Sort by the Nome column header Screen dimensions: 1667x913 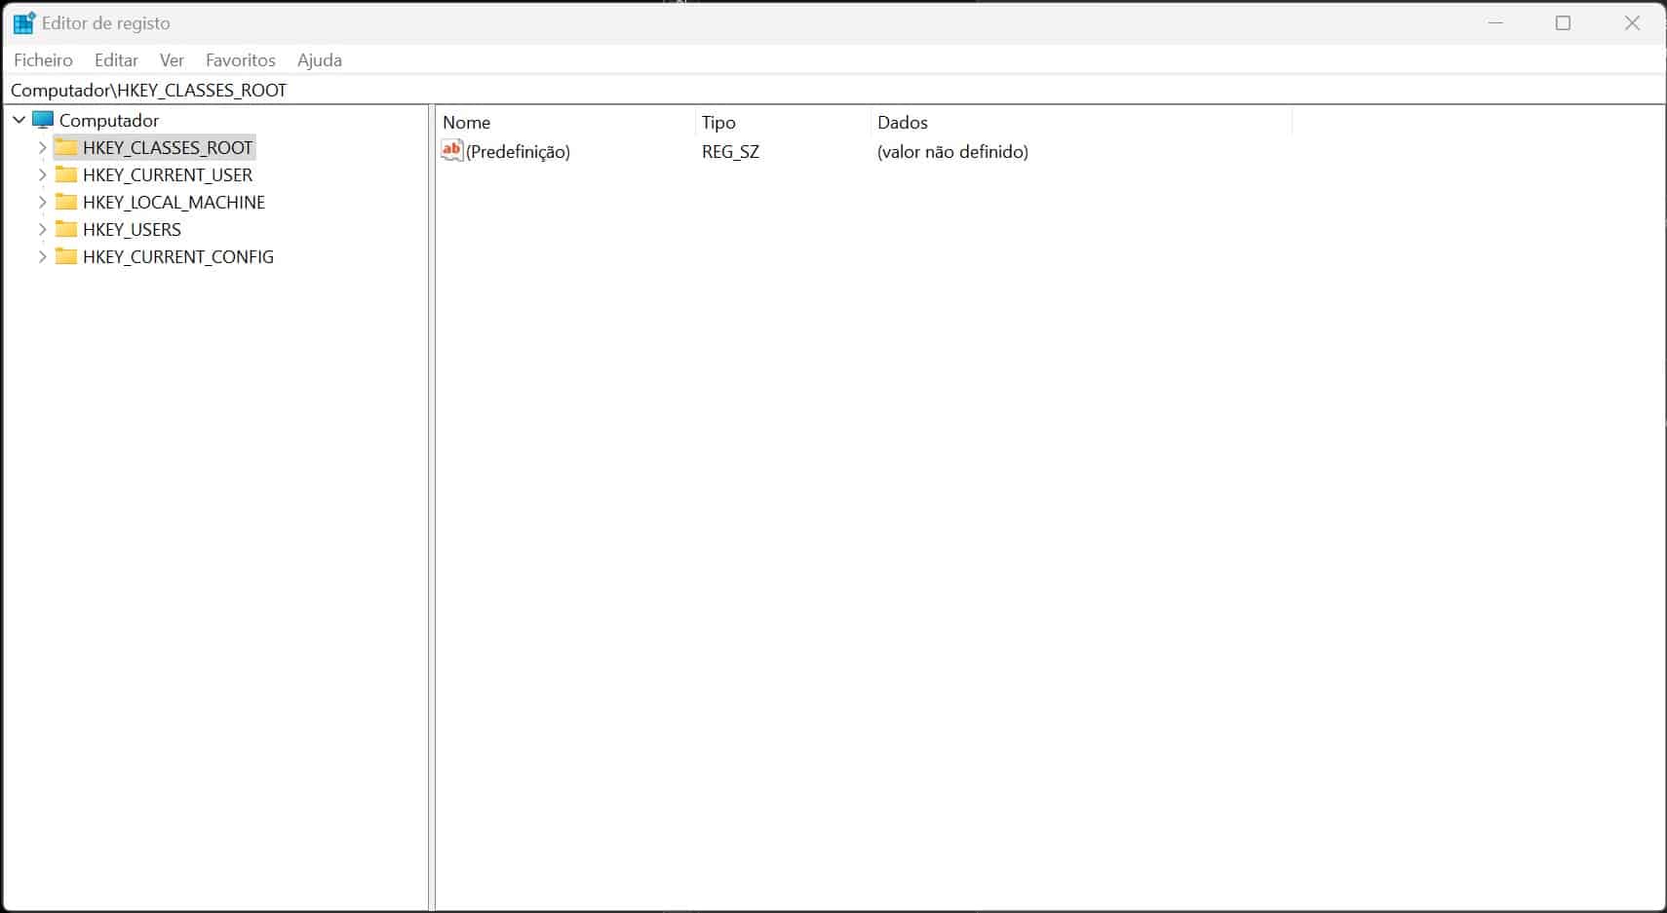565,122
